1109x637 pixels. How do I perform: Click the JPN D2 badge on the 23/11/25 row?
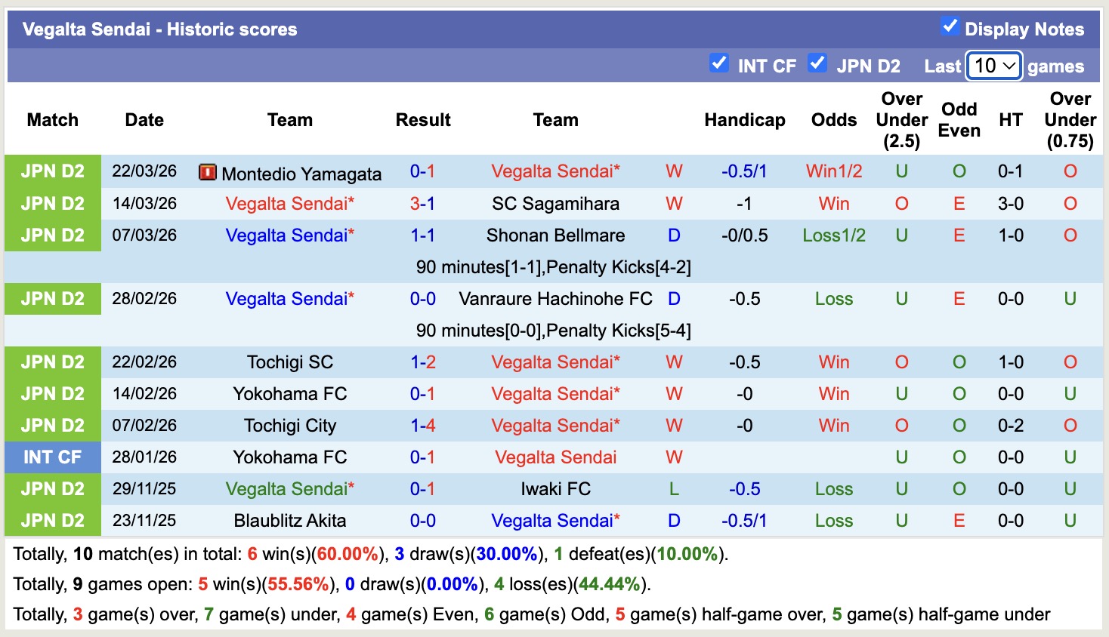point(52,520)
